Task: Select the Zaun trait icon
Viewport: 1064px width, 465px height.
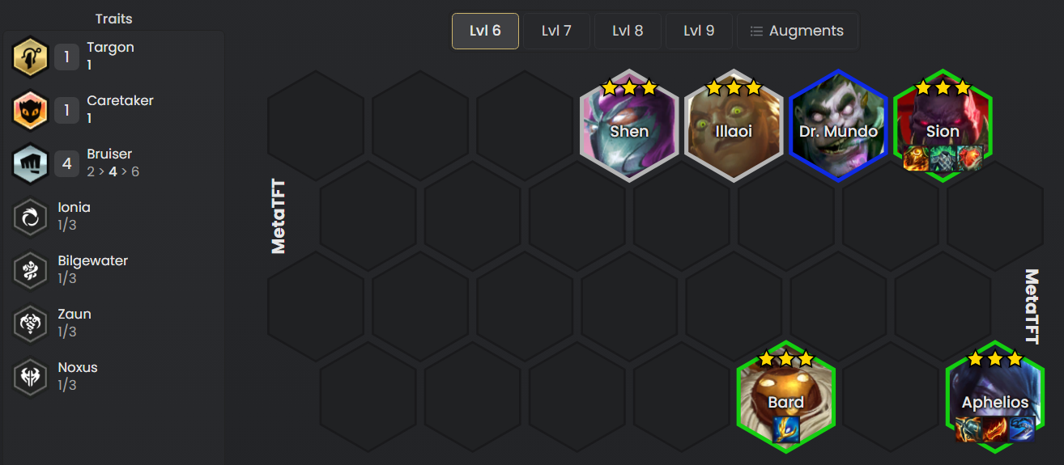Action: 31,323
